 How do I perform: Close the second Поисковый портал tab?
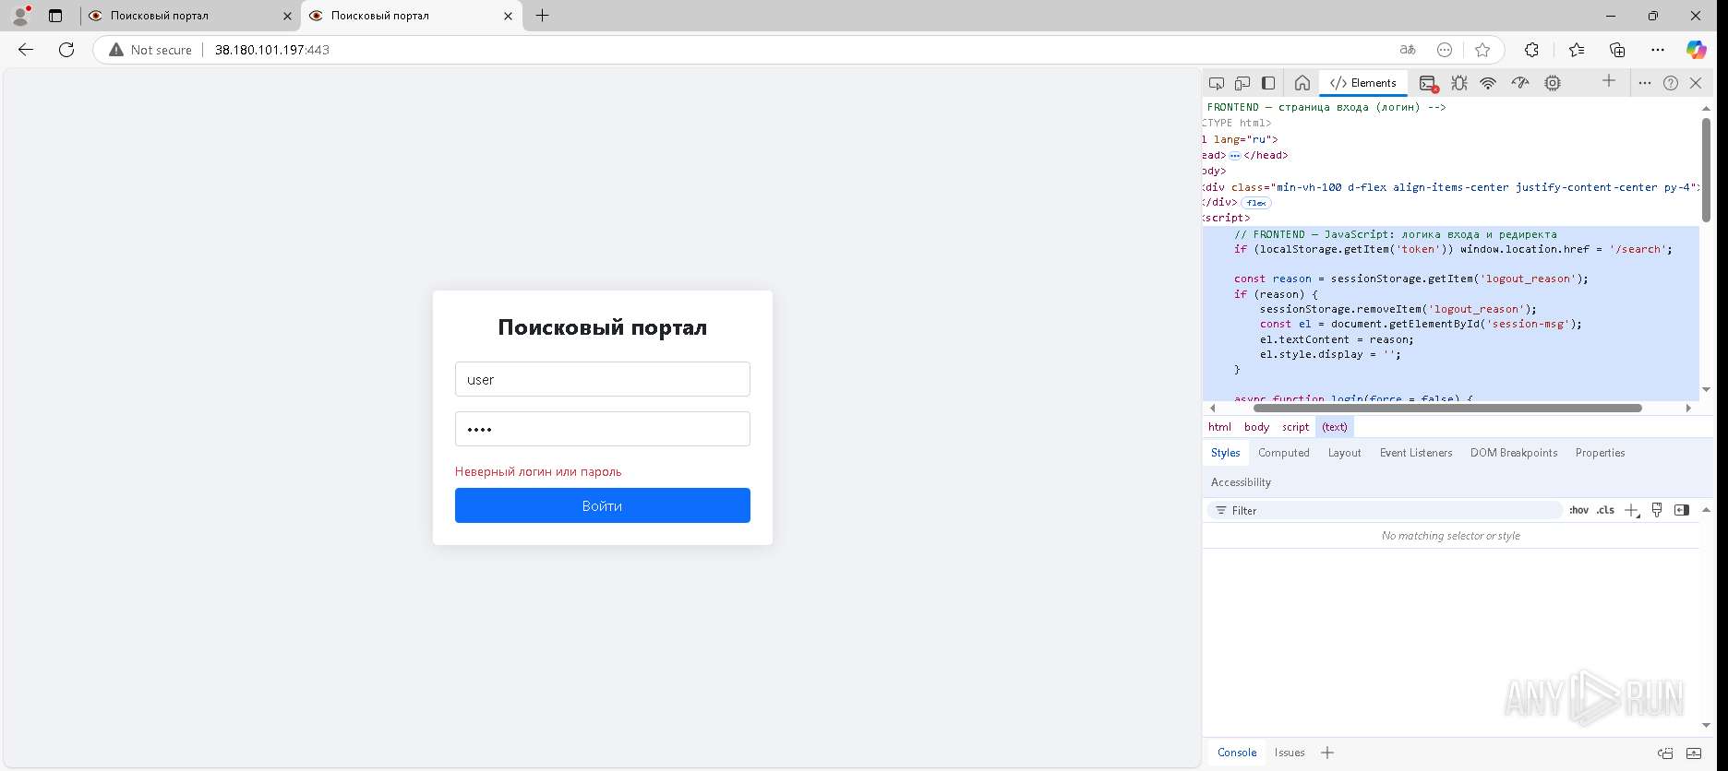(x=508, y=16)
